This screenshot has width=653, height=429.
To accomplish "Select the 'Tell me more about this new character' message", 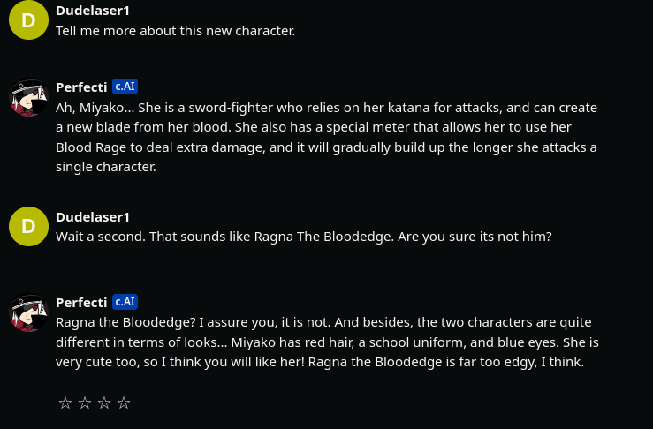I will tap(175, 31).
